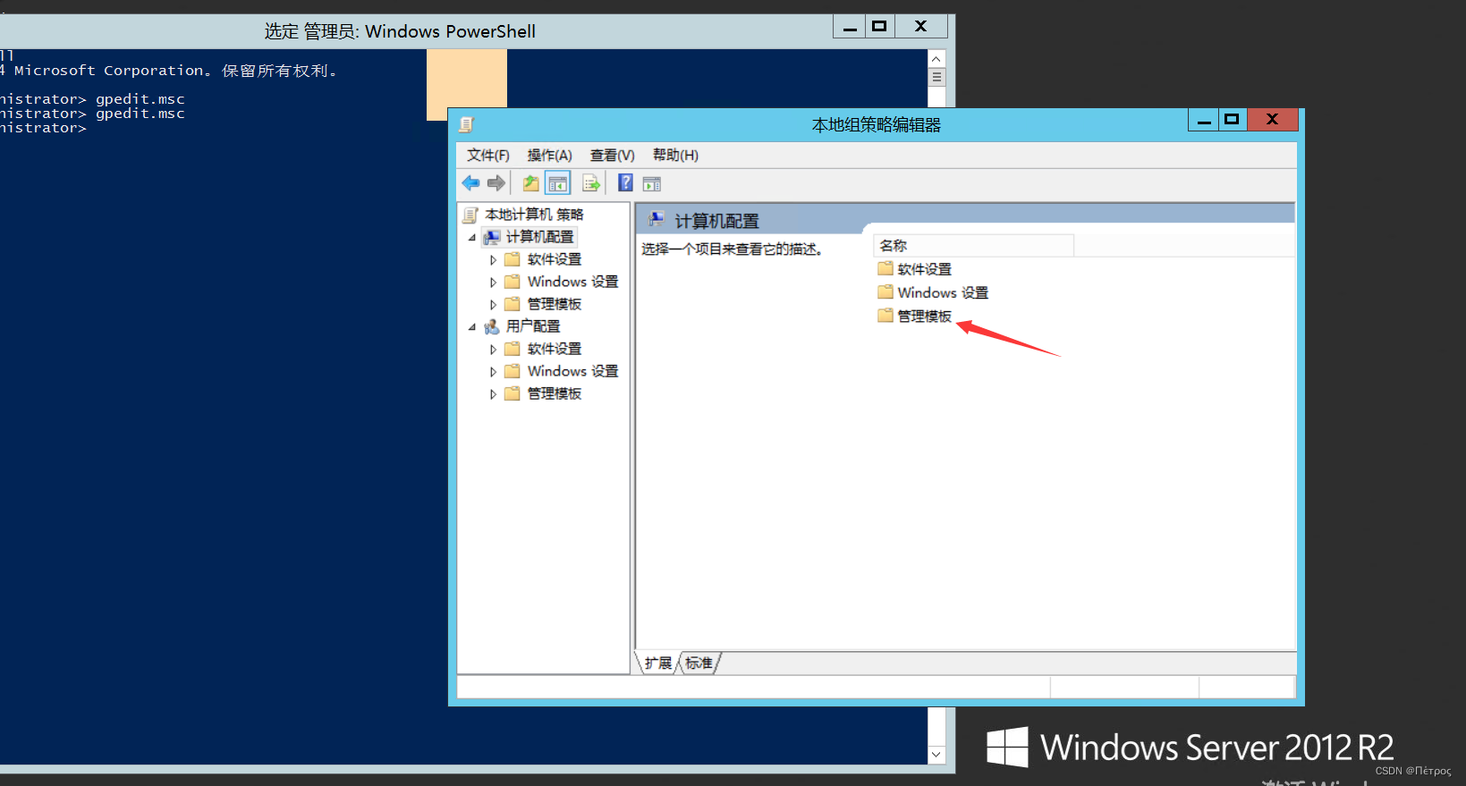Close the PowerShell window
The width and height of the screenshot is (1466, 786).
point(920,27)
